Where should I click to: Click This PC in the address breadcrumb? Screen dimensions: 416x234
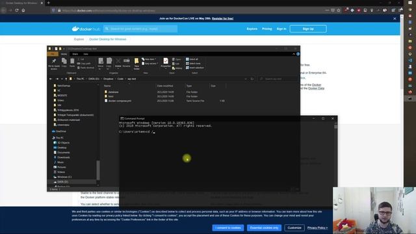tap(81, 79)
